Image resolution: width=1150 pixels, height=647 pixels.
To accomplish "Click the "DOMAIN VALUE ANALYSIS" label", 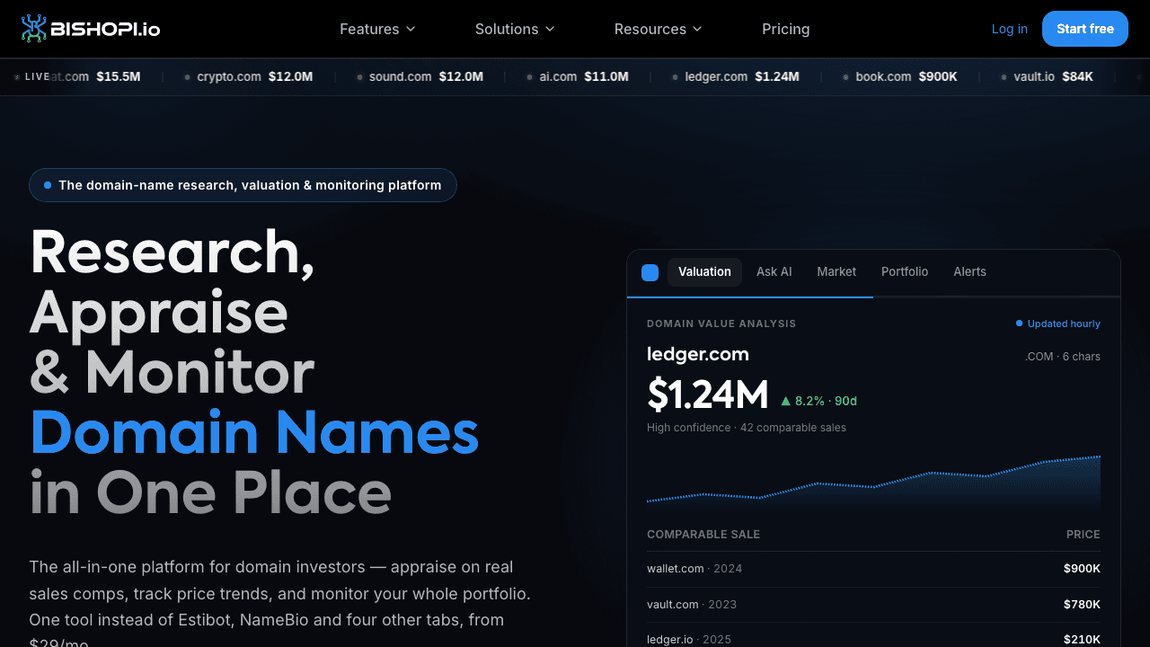I will pos(721,323).
